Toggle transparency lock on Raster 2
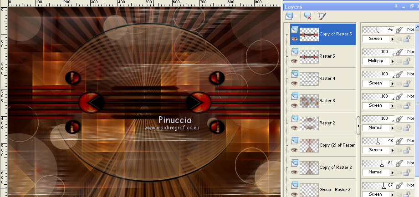419x197 pixels. point(407,128)
